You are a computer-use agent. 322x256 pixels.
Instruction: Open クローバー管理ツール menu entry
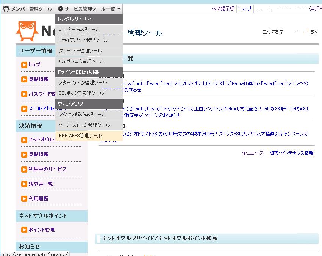(x=80, y=51)
